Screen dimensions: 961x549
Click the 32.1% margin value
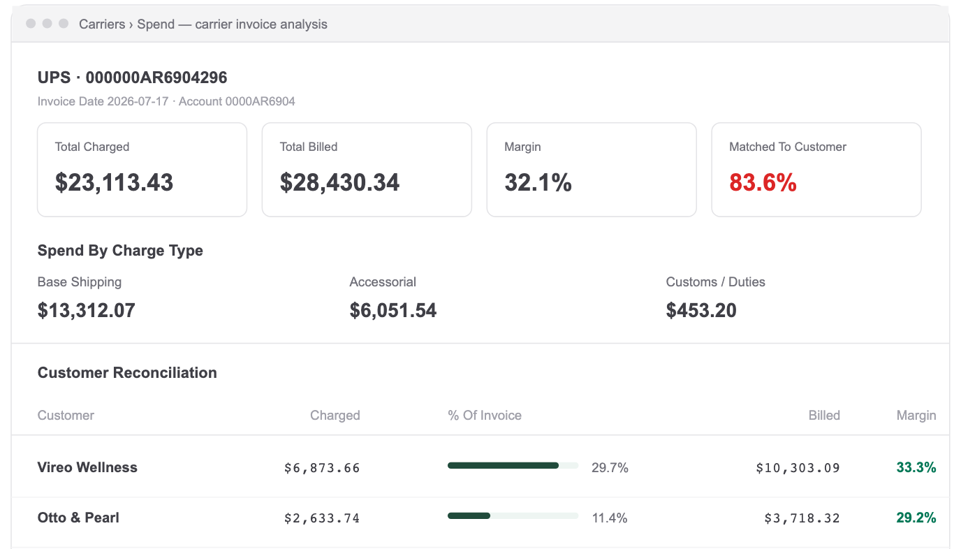[538, 182]
